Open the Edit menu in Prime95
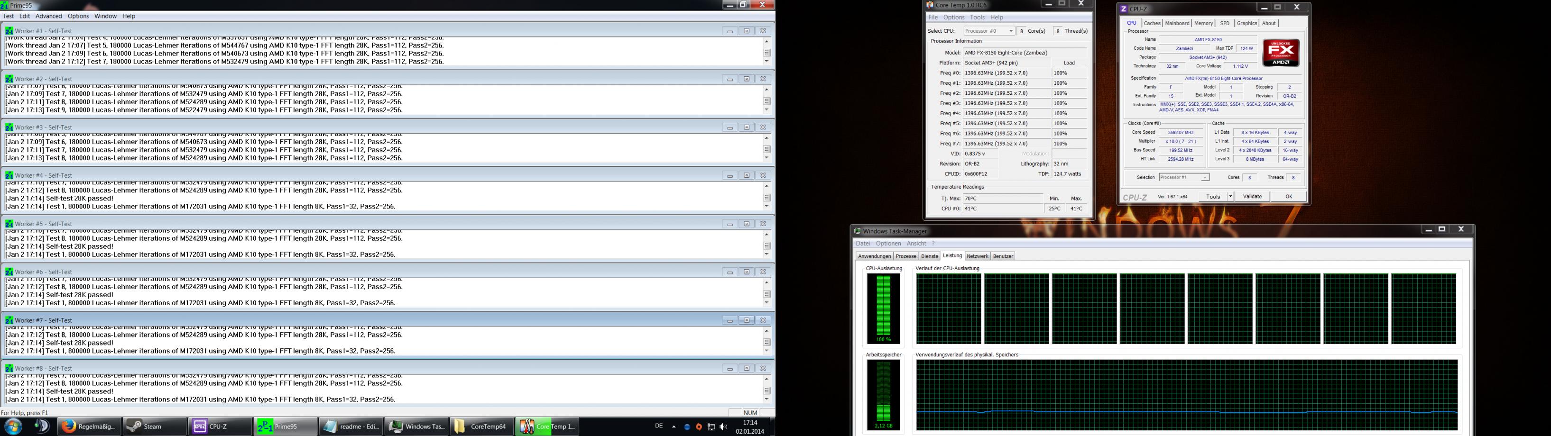 [25, 16]
